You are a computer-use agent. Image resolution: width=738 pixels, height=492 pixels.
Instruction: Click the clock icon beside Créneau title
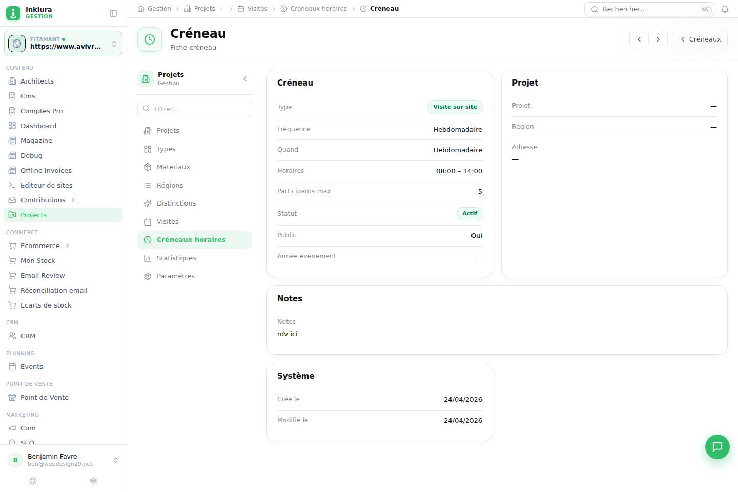[x=150, y=39]
